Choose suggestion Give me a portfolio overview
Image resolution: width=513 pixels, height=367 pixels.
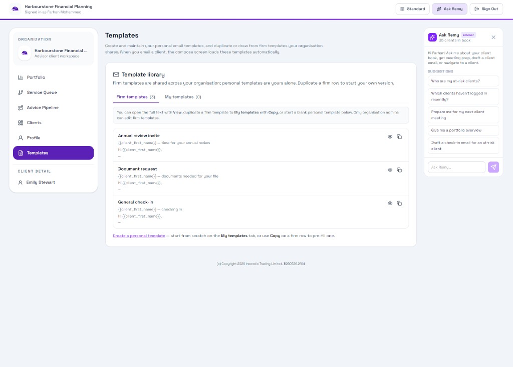(x=463, y=130)
